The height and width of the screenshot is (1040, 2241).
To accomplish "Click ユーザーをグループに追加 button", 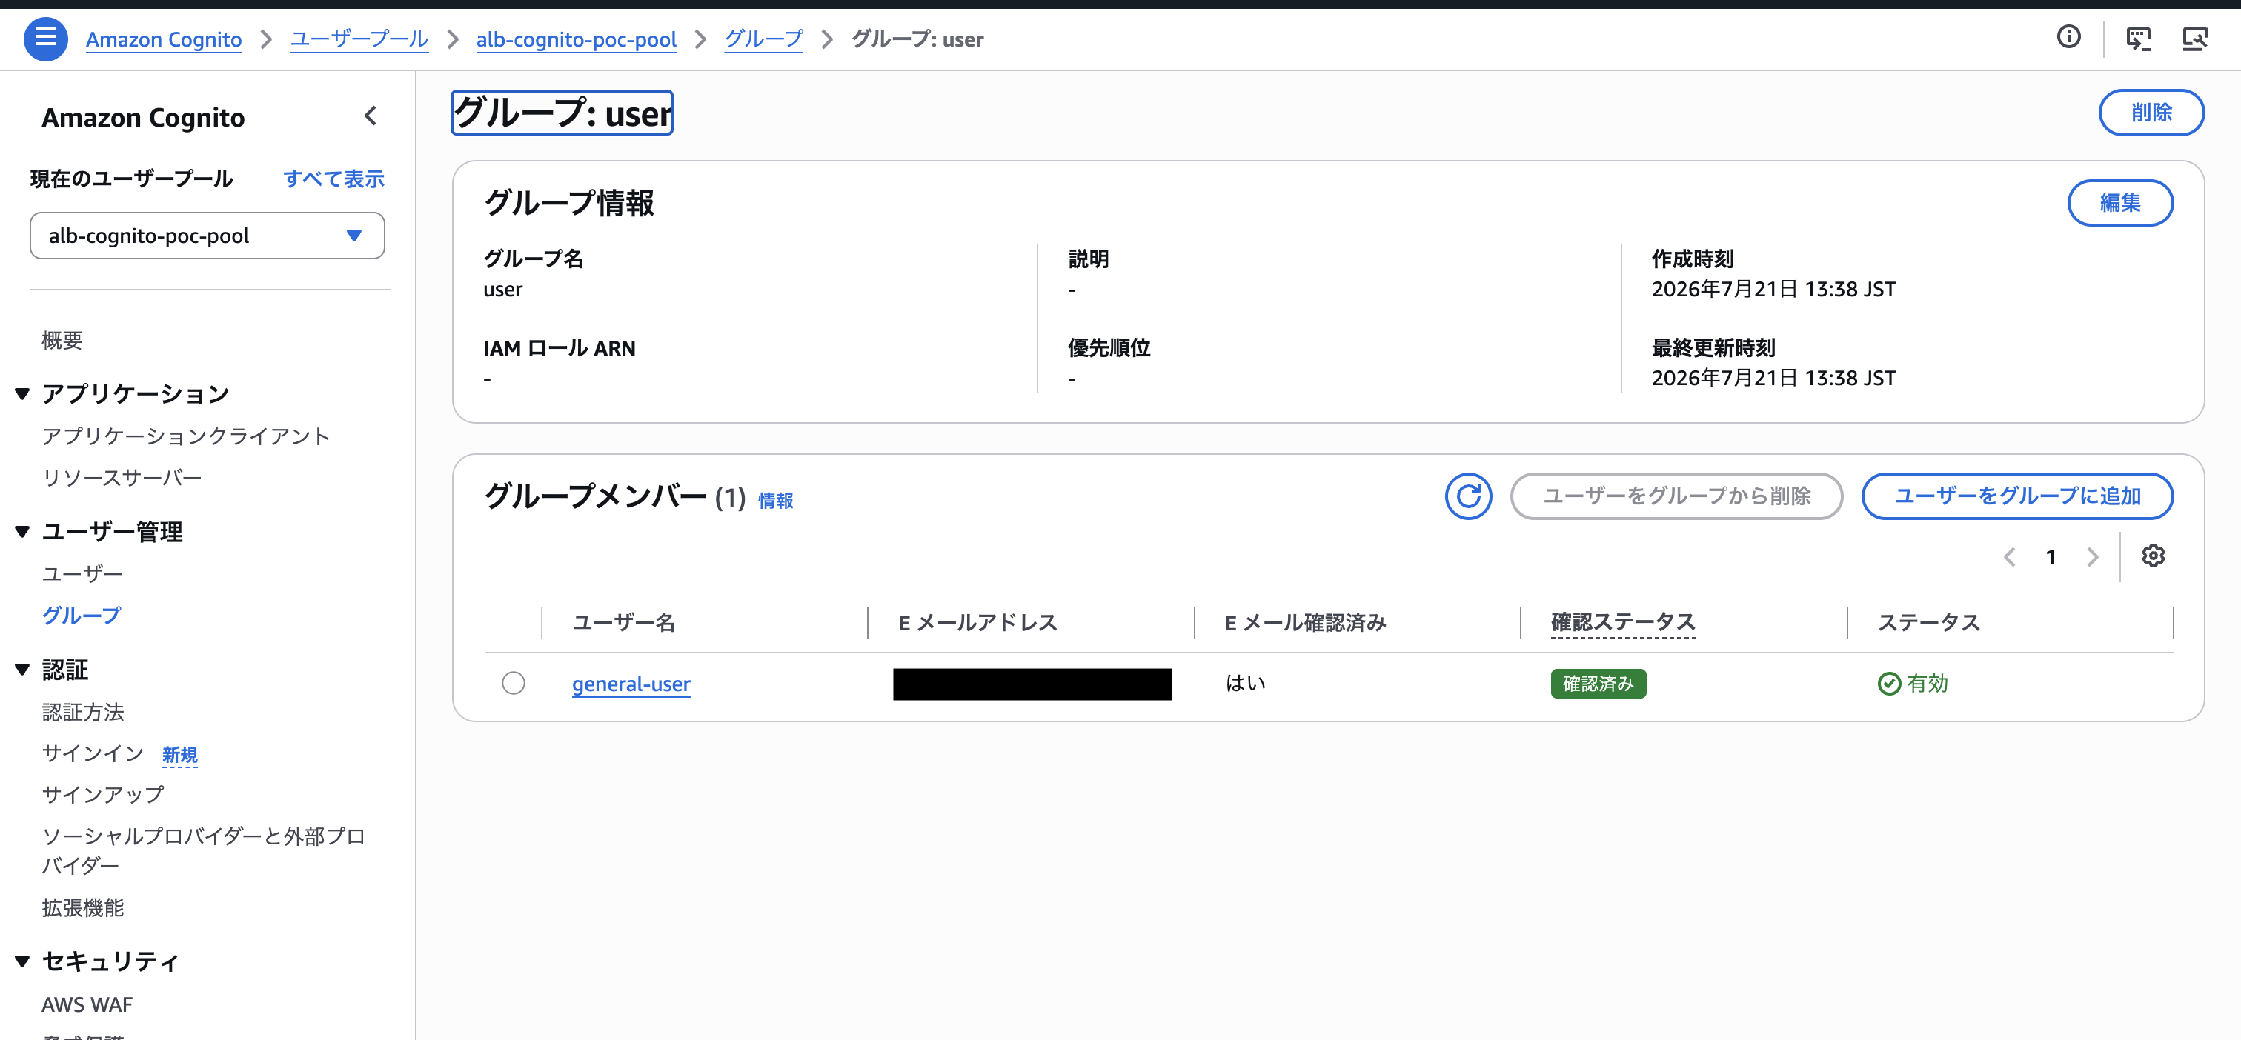I will (x=2016, y=496).
